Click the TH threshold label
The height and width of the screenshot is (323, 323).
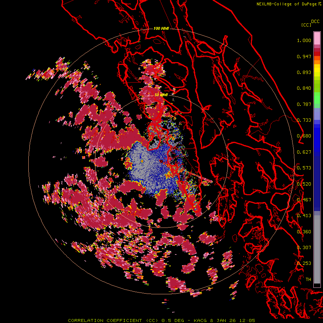308,280
